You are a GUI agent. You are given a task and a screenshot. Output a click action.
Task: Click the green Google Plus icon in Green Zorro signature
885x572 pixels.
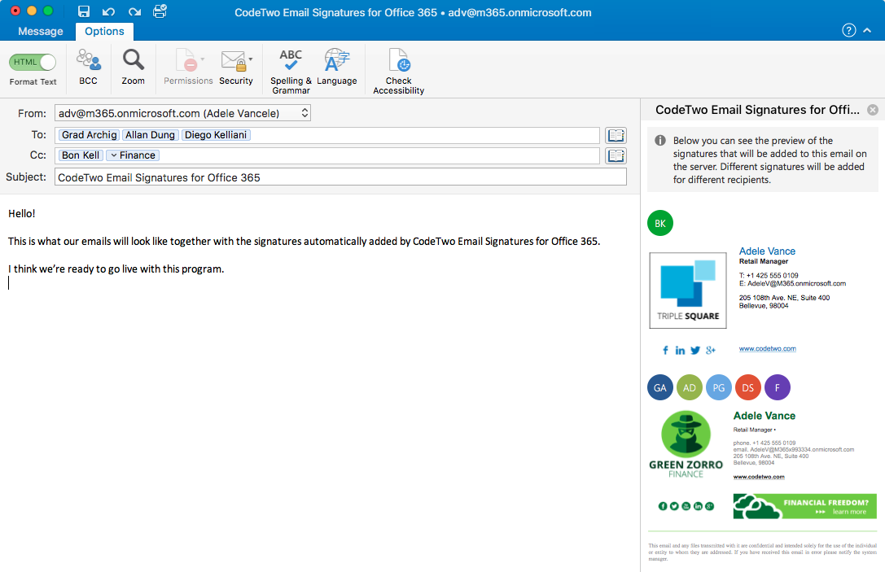(x=709, y=506)
